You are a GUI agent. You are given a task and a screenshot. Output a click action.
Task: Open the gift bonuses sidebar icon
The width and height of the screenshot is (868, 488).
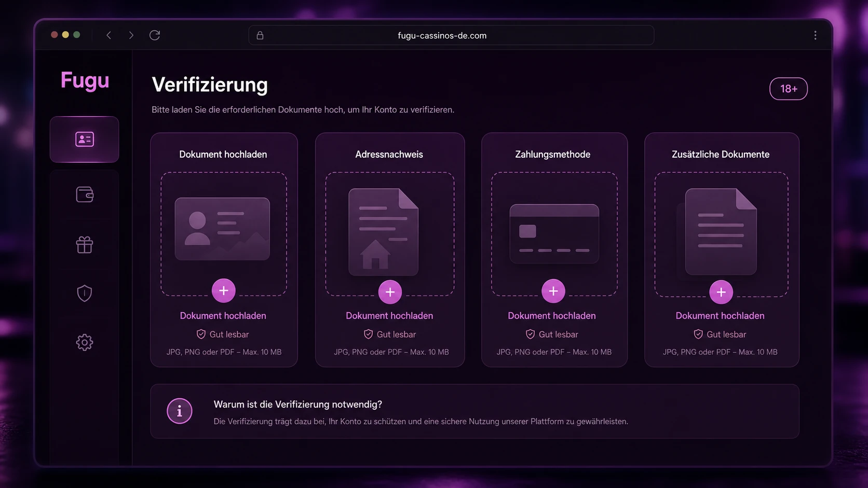pos(85,244)
